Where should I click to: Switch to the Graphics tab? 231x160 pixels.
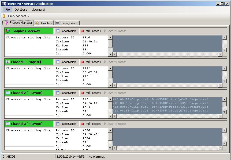(44, 23)
